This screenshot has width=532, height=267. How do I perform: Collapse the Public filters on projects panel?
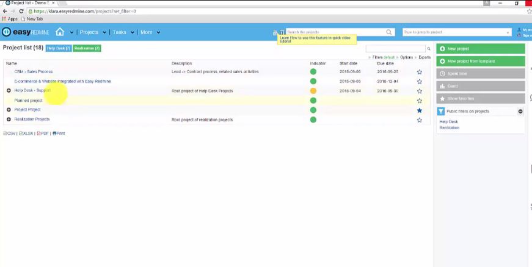point(520,112)
